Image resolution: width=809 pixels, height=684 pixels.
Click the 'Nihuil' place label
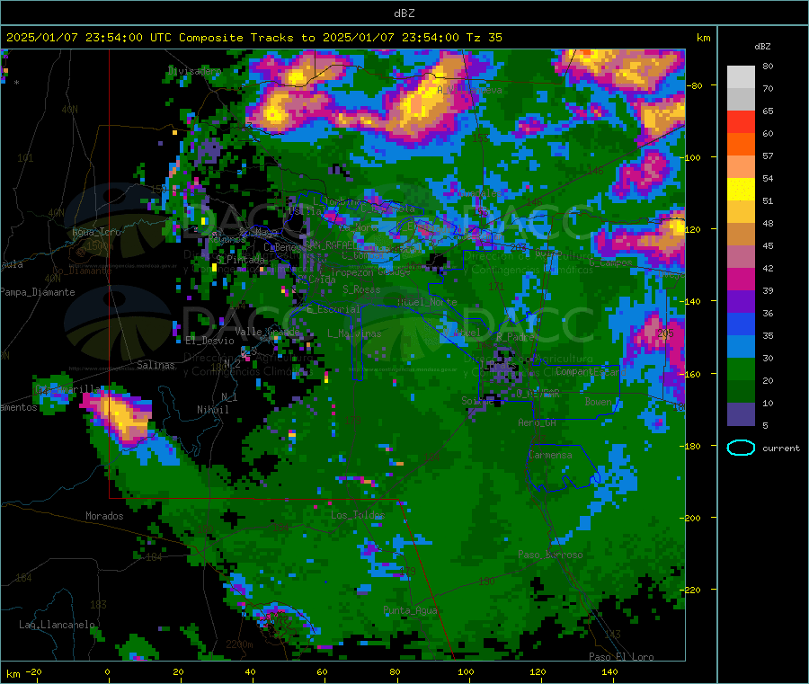pos(212,410)
